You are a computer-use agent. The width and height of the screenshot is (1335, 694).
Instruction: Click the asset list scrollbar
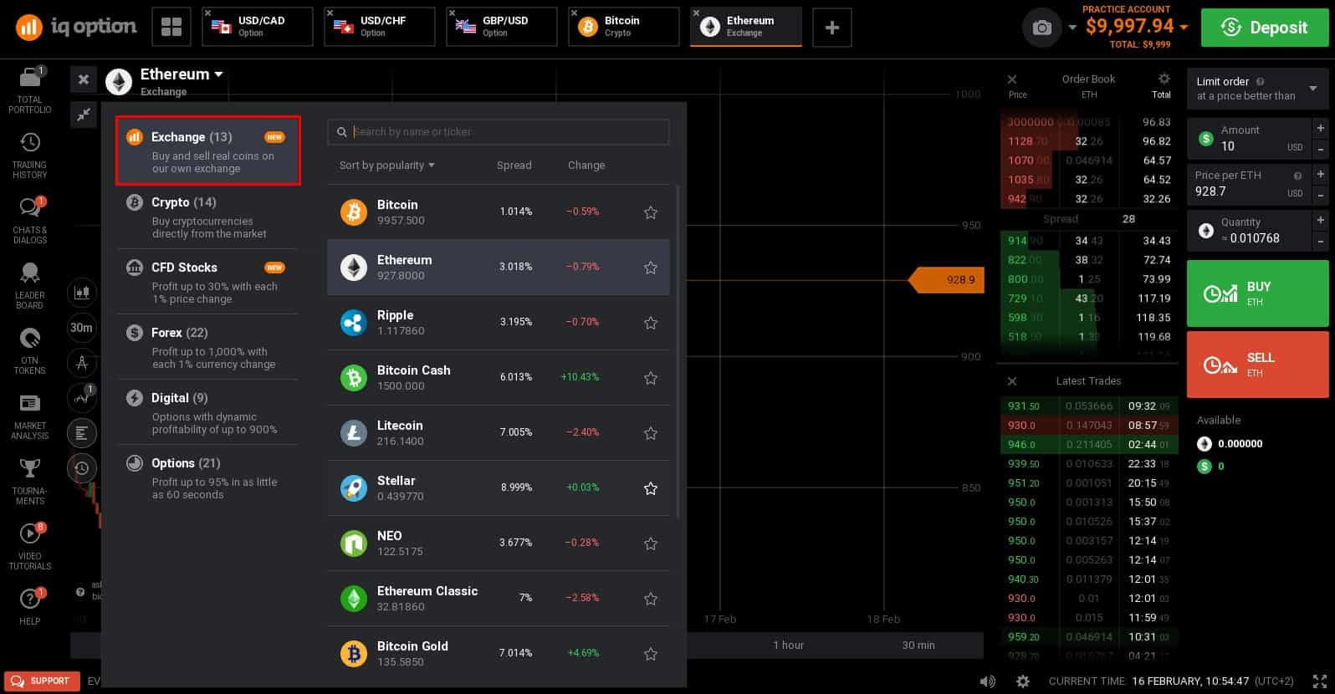pyautogui.click(x=678, y=351)
